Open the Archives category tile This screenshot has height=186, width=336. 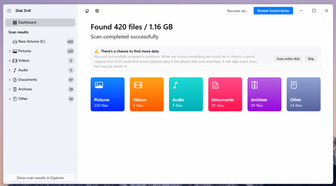[264, 94]
